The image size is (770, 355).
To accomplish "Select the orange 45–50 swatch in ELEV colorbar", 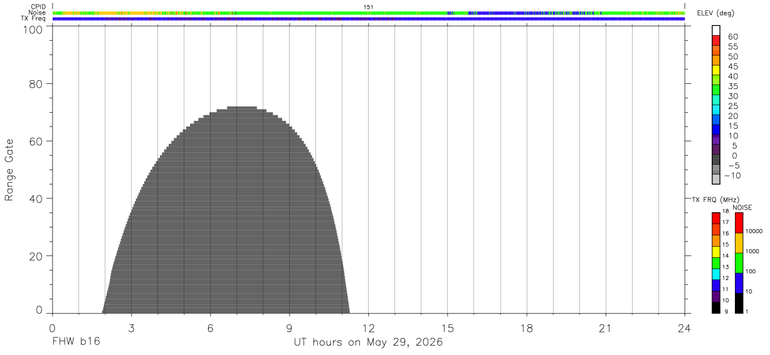I will 716,60.
